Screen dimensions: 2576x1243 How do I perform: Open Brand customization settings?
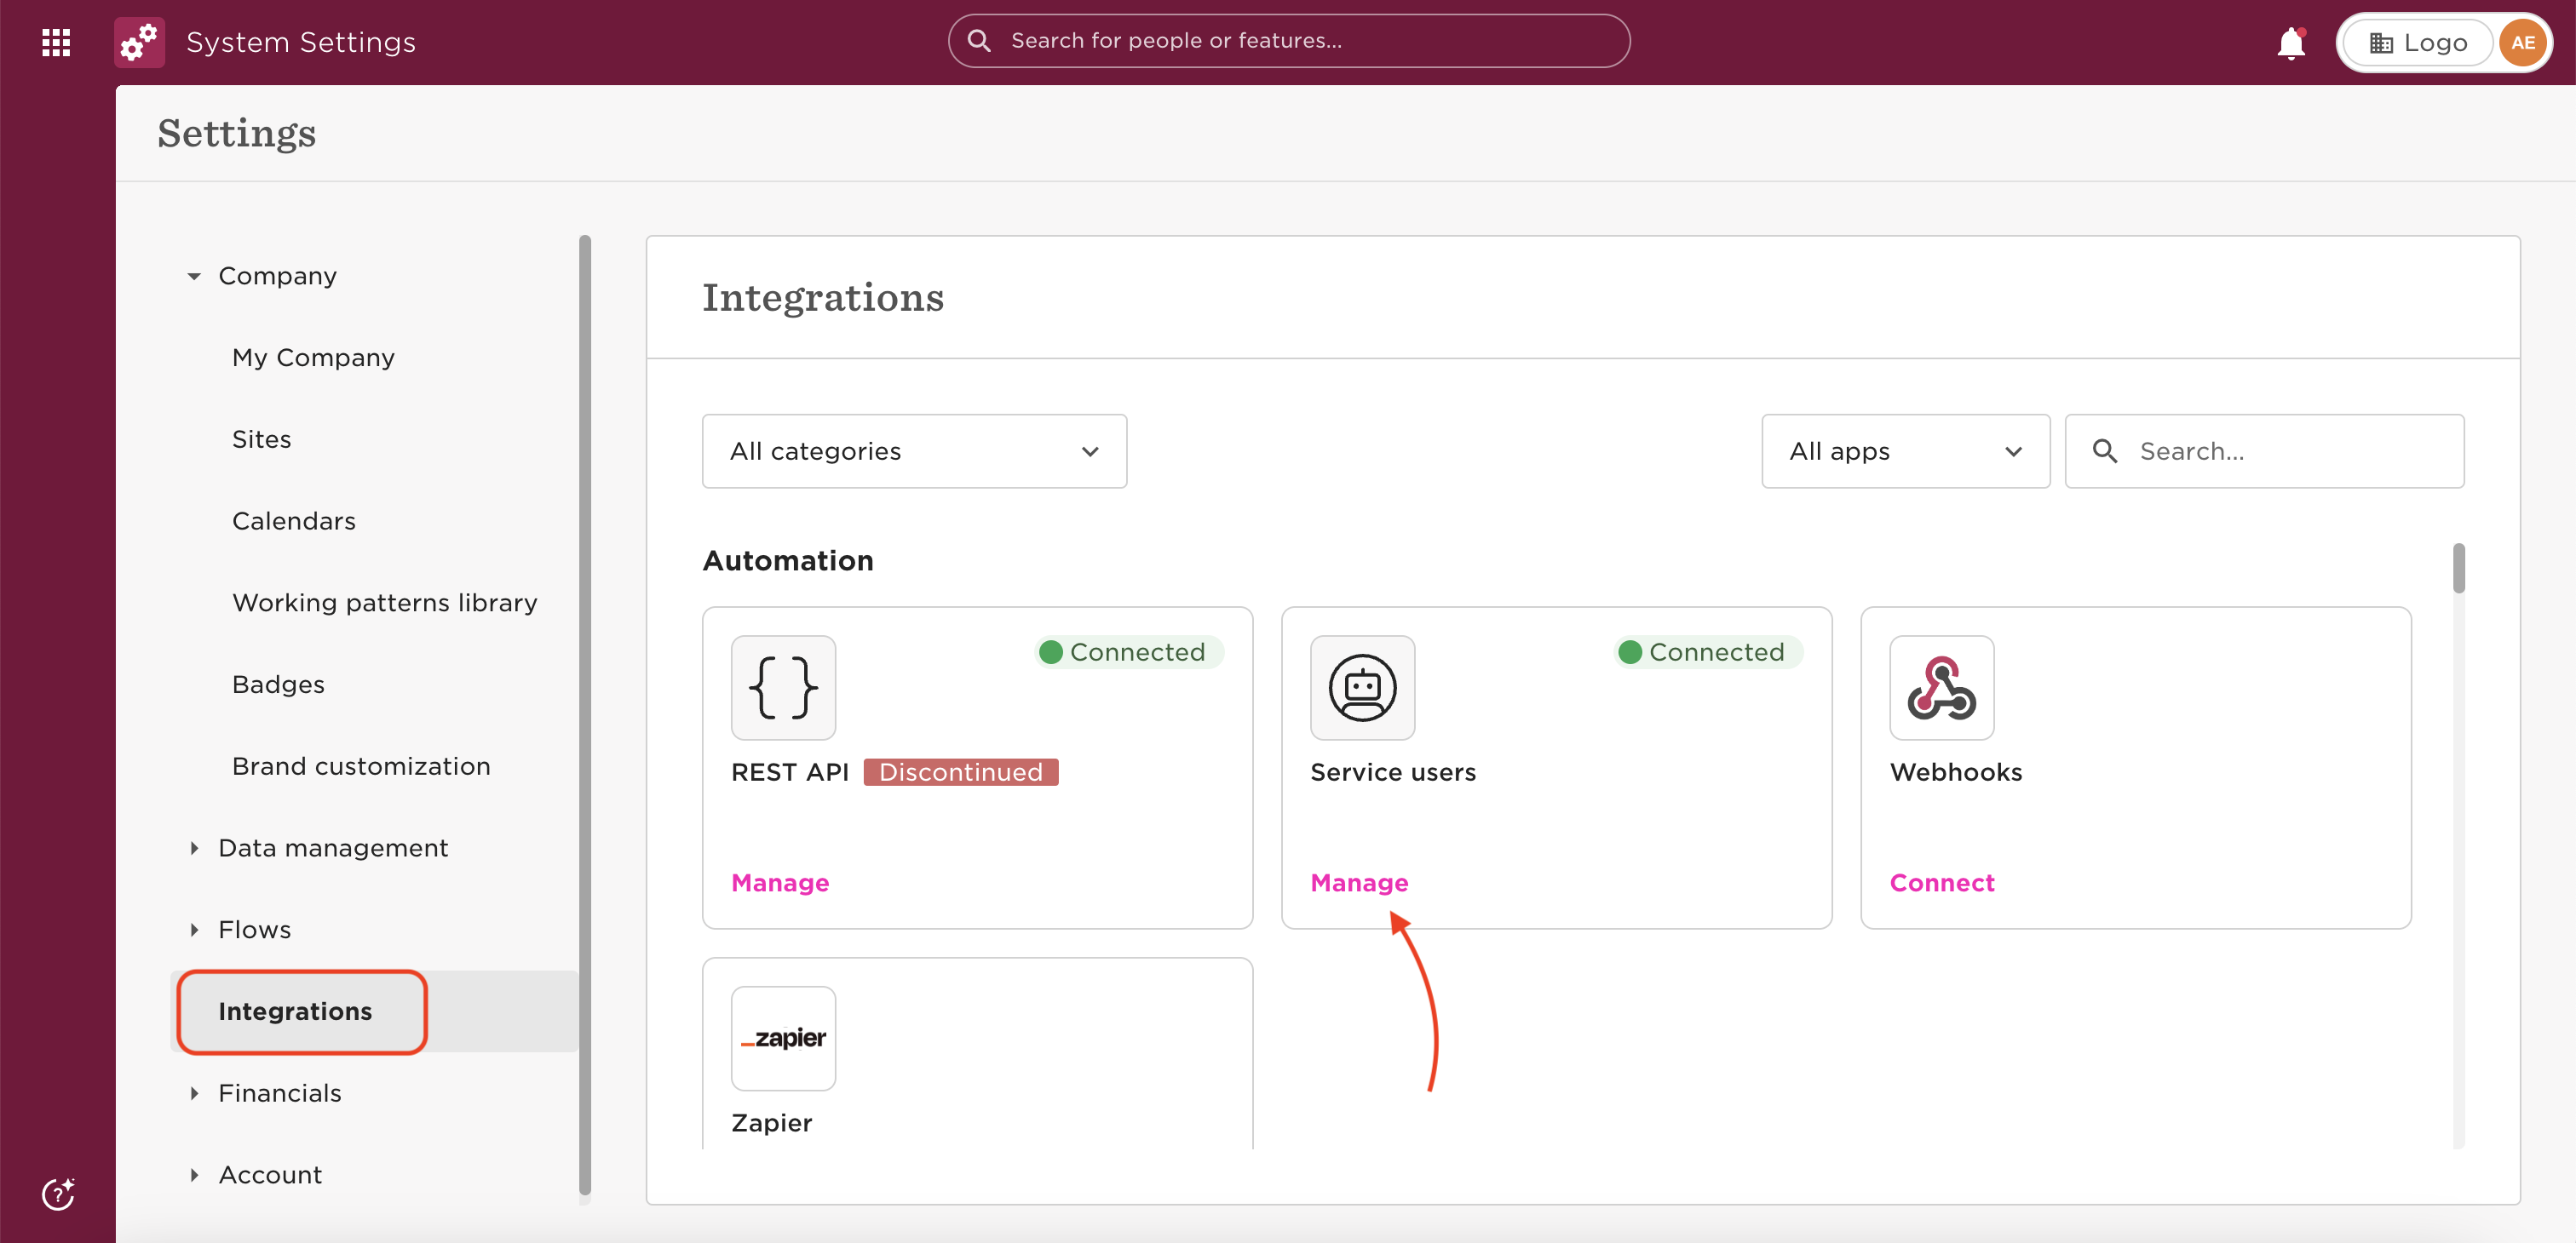click(x=361, y=766)
